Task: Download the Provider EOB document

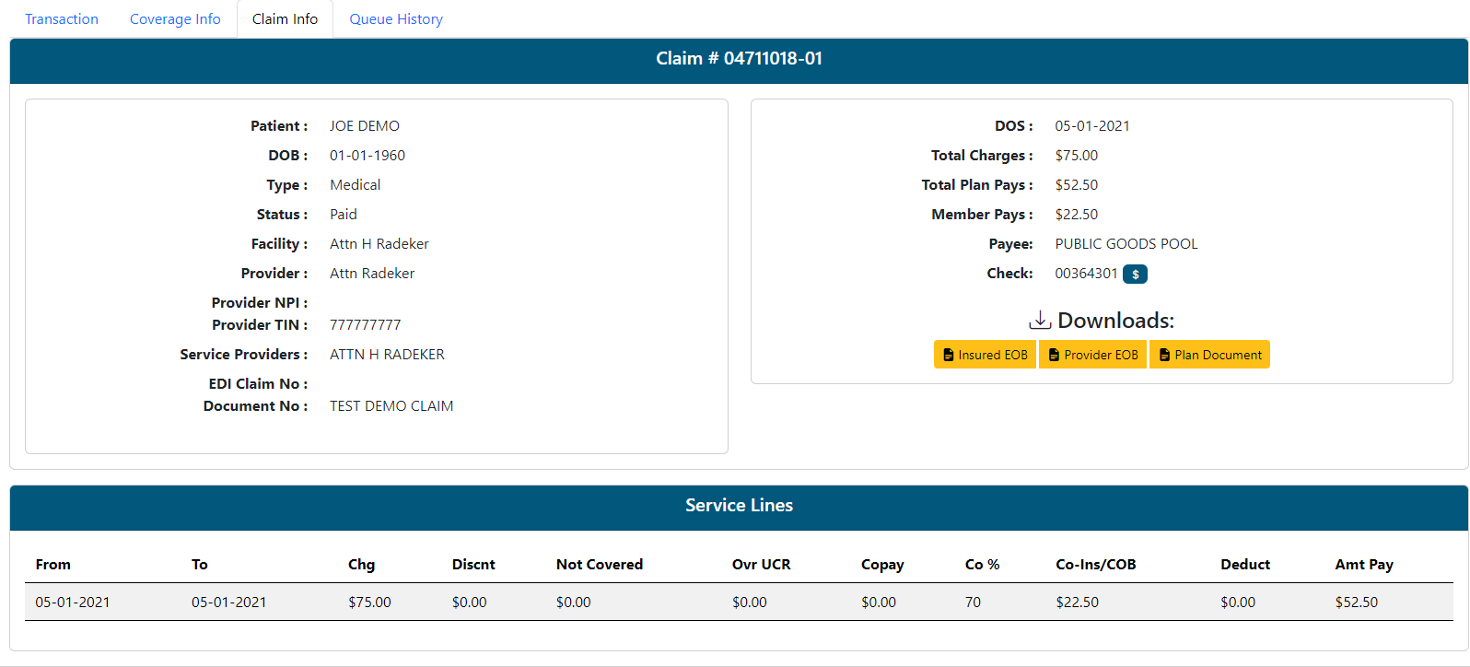Action: click(1092, 355)
